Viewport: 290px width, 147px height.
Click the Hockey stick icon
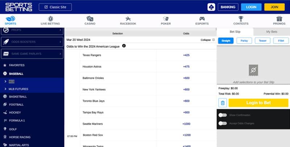tap(5, 113)
